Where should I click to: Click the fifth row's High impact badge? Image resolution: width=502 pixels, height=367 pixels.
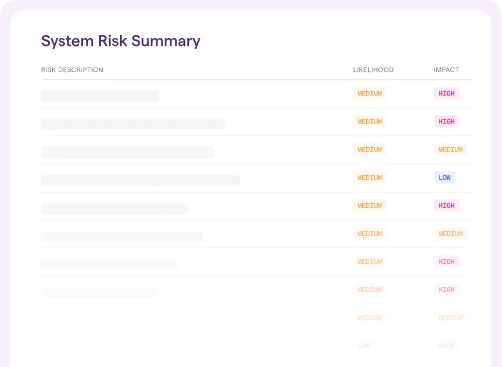[447, 206]
